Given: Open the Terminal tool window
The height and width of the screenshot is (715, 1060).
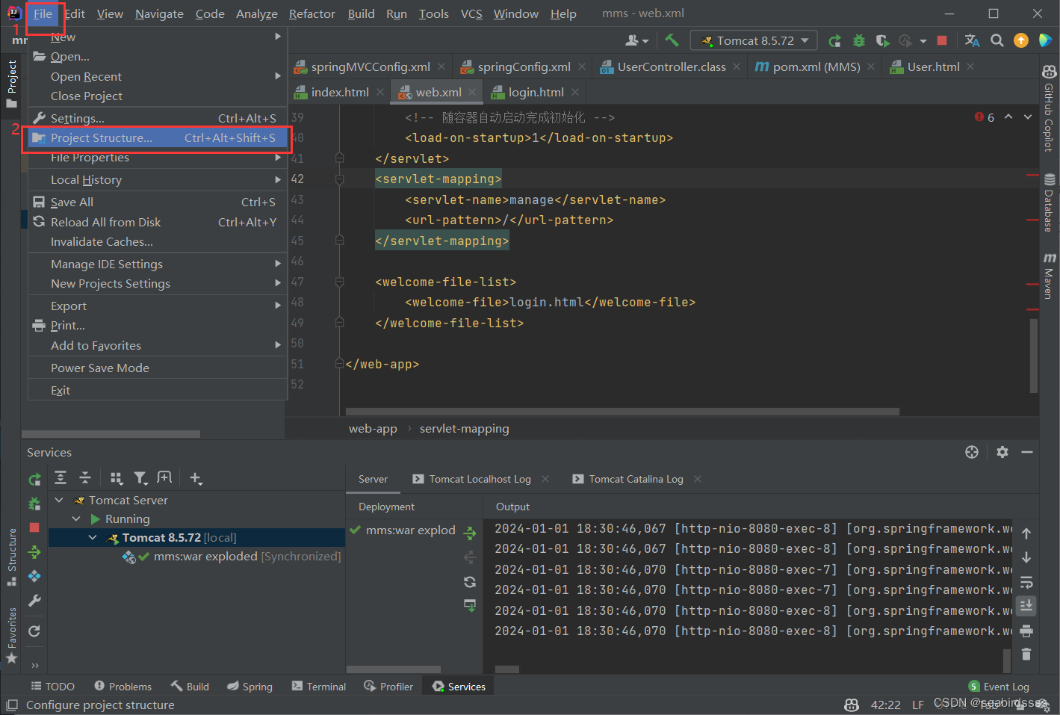Looking at the screenshot, I should 319,687.
